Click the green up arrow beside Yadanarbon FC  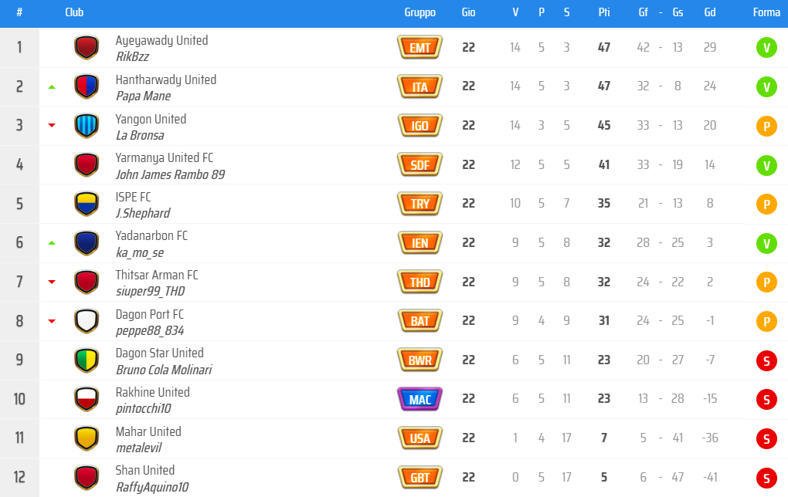point(52,243)
